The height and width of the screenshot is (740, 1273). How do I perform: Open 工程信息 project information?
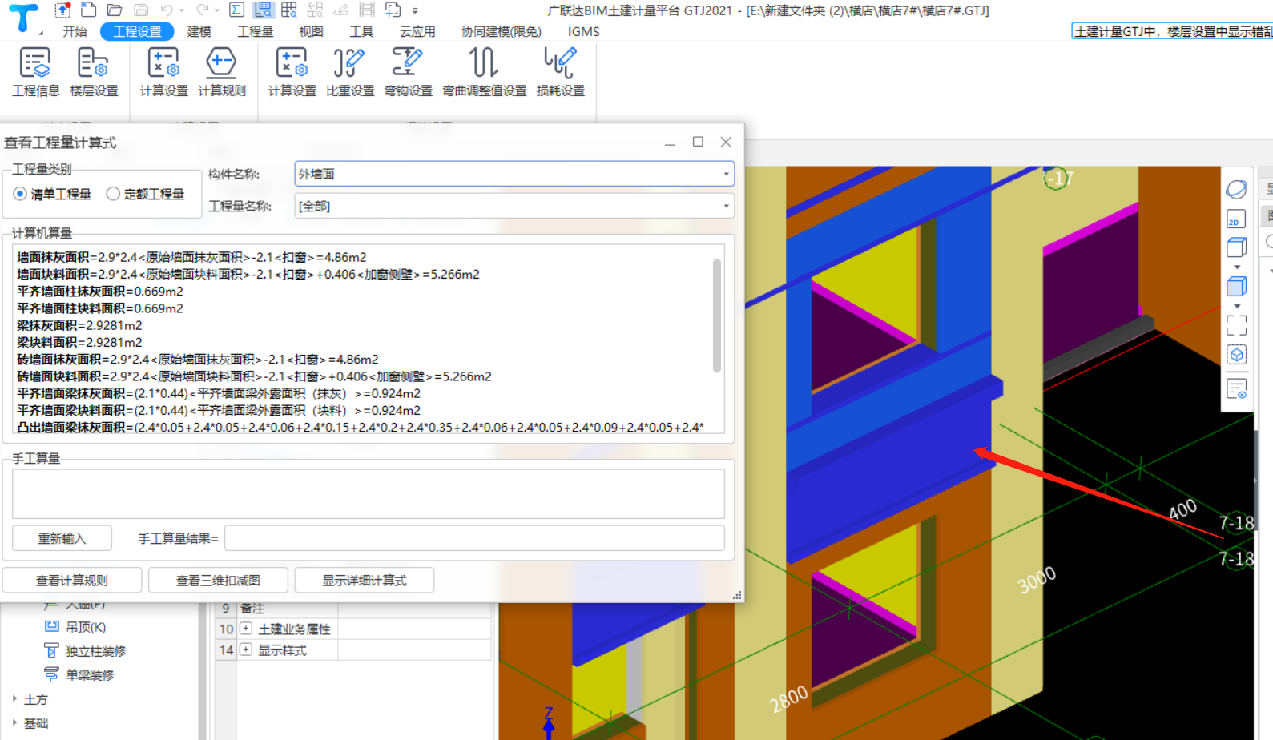coord(35,72)
